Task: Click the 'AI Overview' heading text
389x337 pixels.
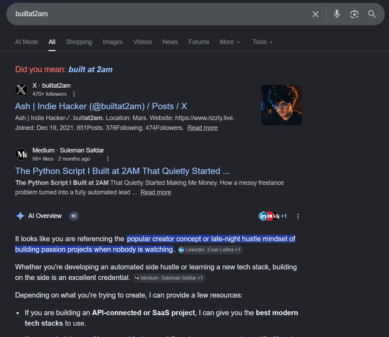Action: click(x=45, y=216)
